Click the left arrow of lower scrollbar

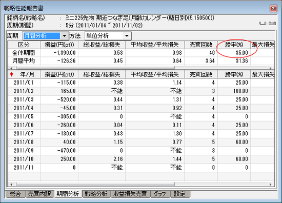coord(11,185)
